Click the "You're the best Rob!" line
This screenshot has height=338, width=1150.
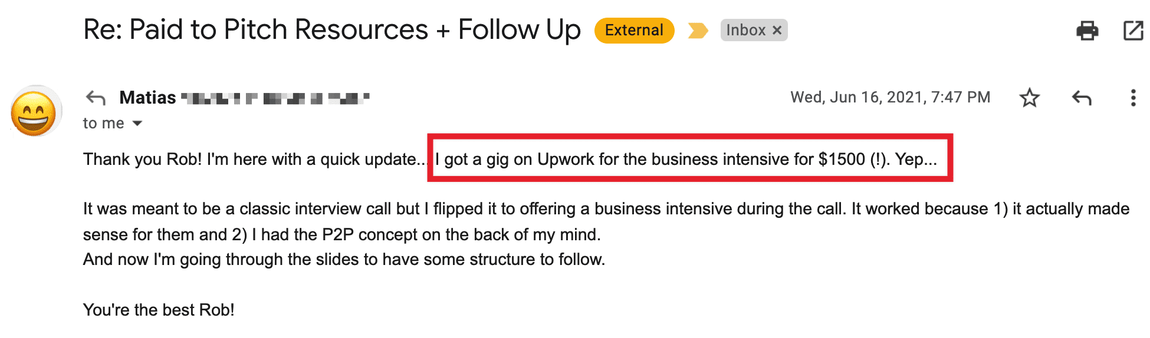(159, 310)
